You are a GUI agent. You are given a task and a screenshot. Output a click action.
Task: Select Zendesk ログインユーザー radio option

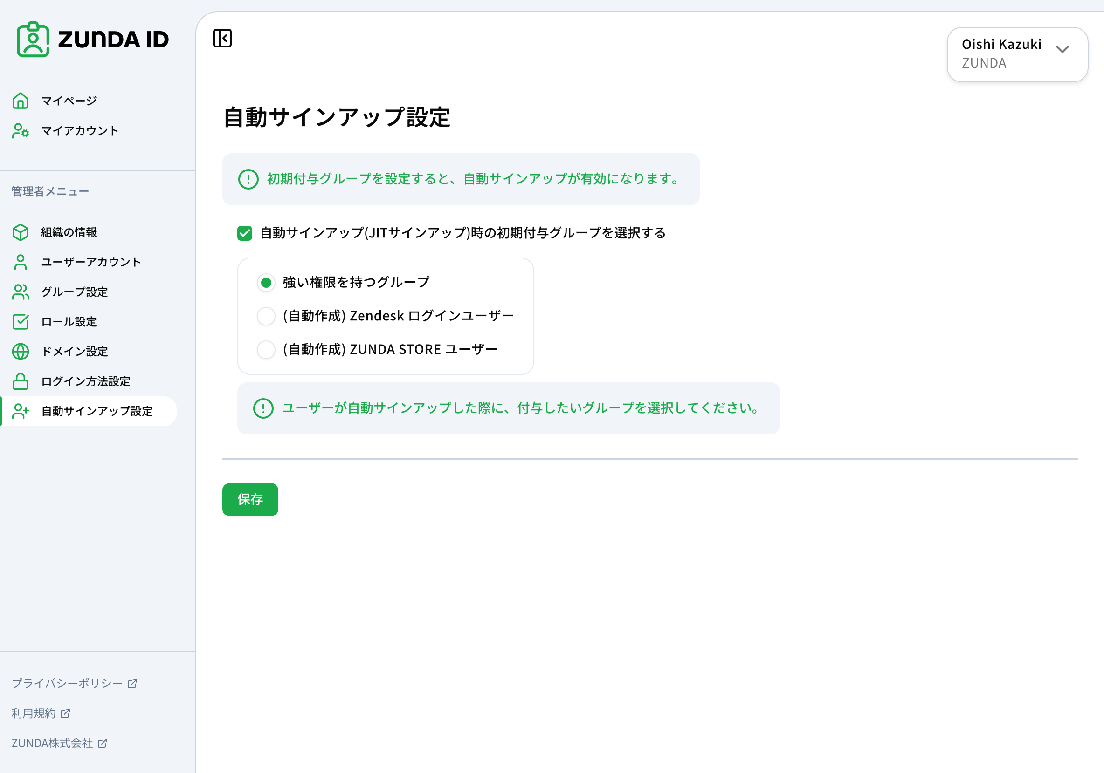tap(266, 316)
